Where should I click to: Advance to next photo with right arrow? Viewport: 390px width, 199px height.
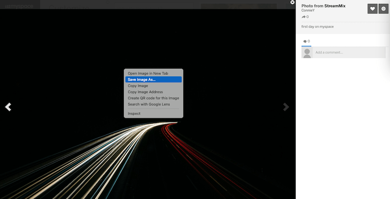287,107
